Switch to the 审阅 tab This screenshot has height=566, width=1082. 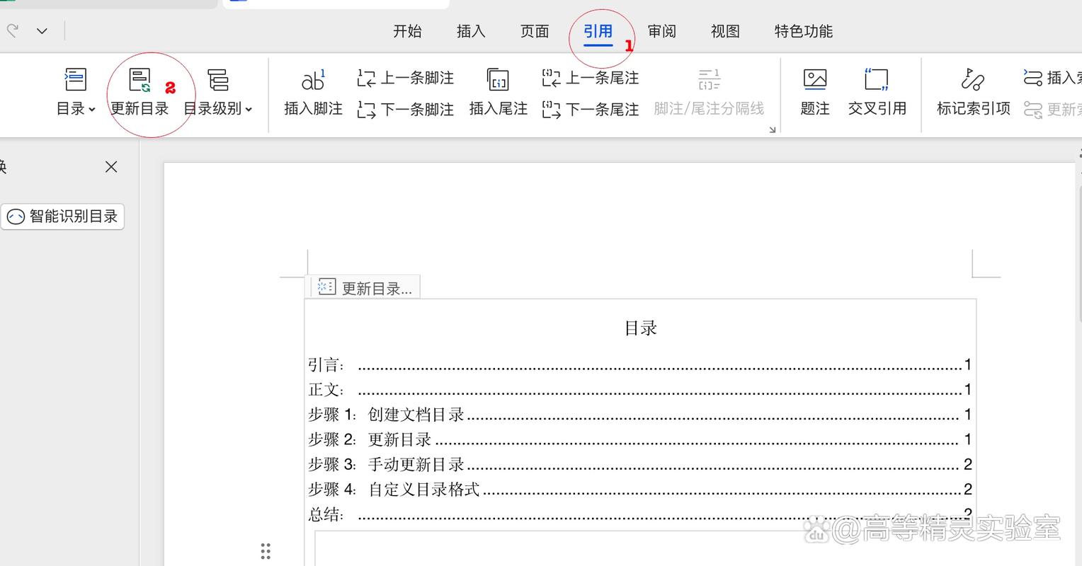(x=662, y=31)
